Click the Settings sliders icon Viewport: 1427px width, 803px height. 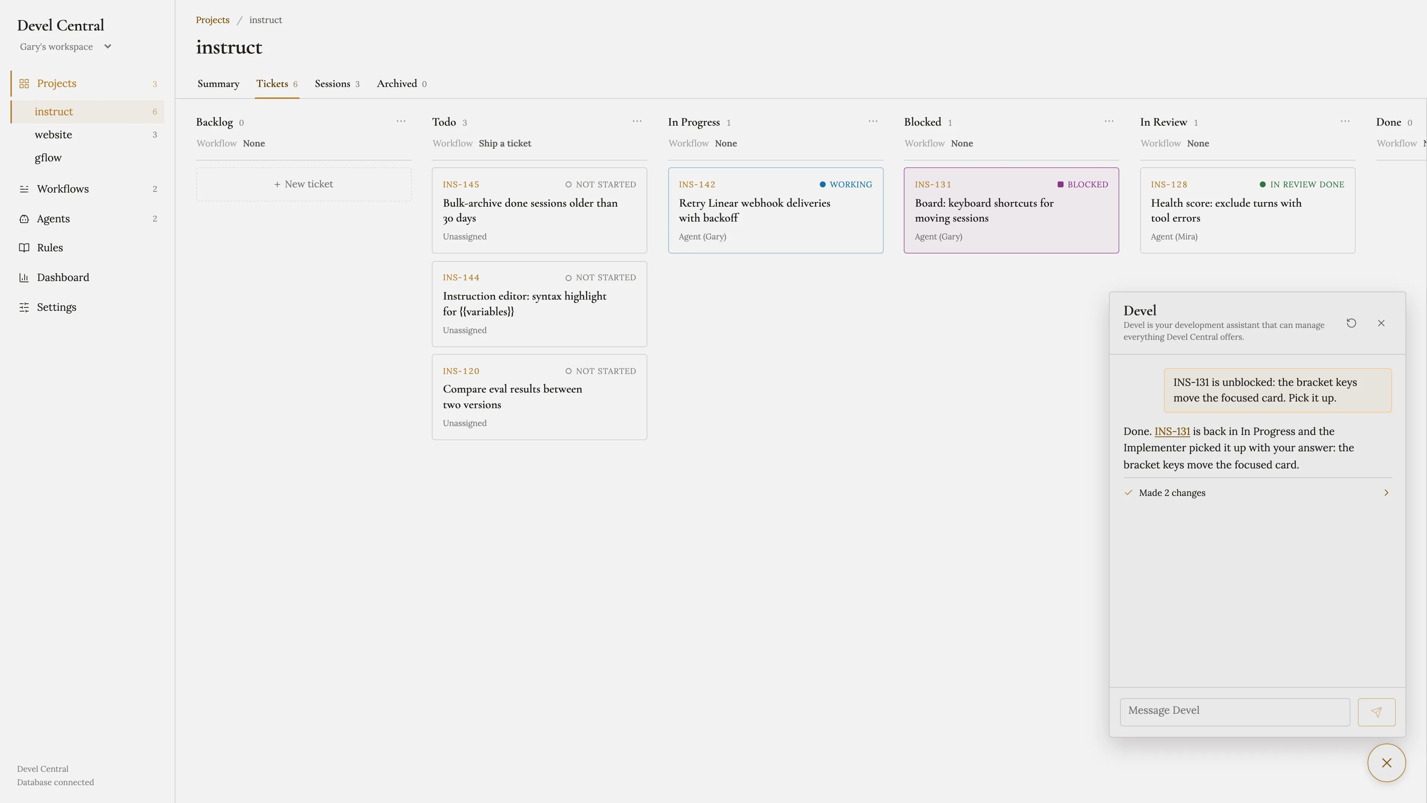pyautogui.click(x=24, y=307)
